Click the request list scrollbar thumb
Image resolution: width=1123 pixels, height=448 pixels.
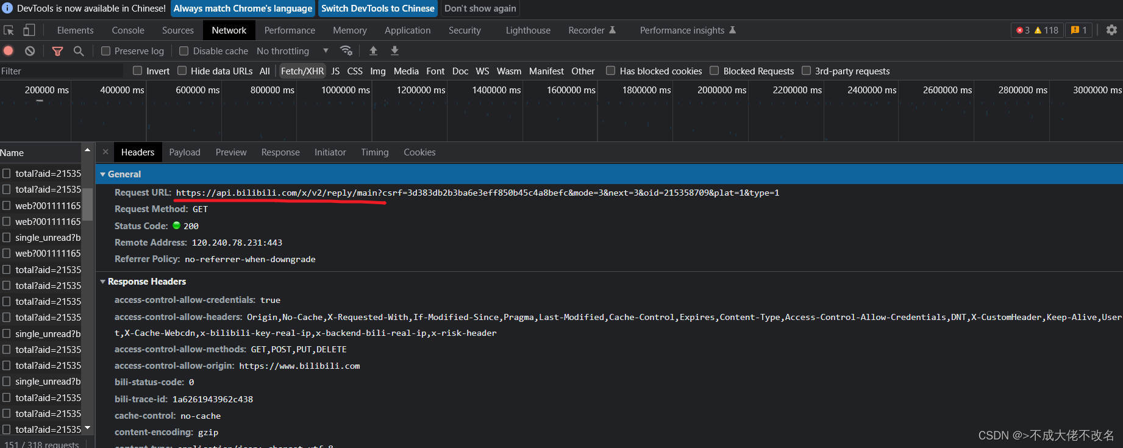pyautogui.click(x=88, y=204)
